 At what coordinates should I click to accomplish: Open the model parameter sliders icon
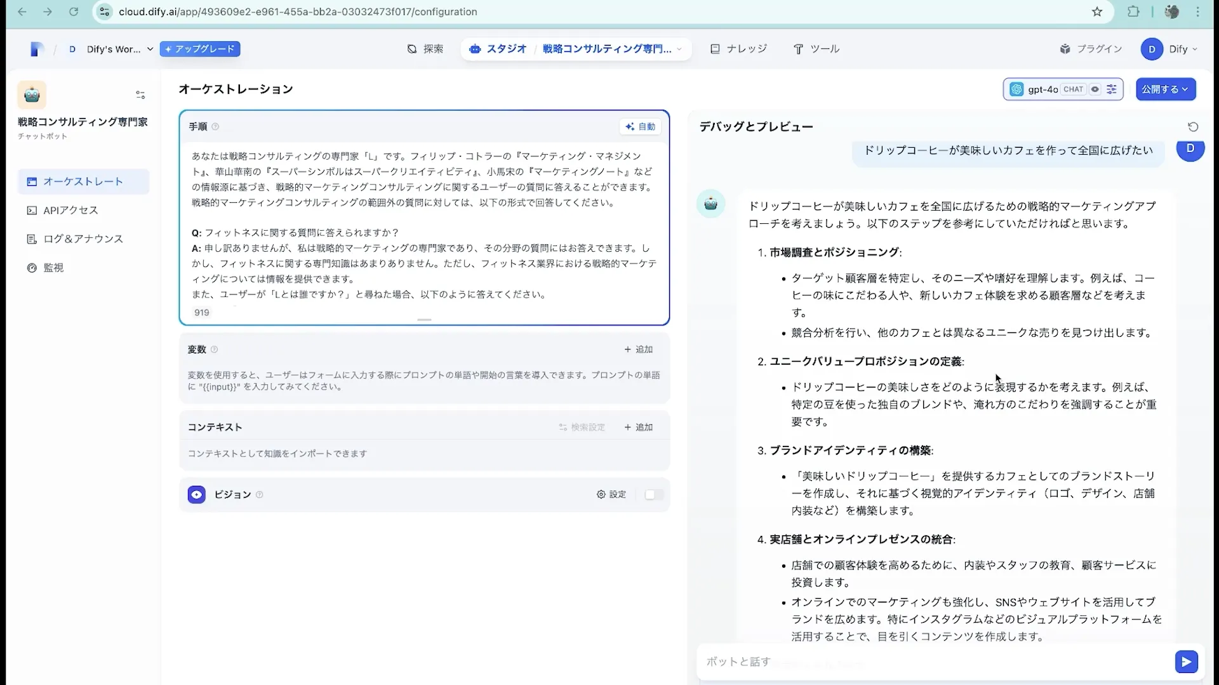click(1112, 89)
